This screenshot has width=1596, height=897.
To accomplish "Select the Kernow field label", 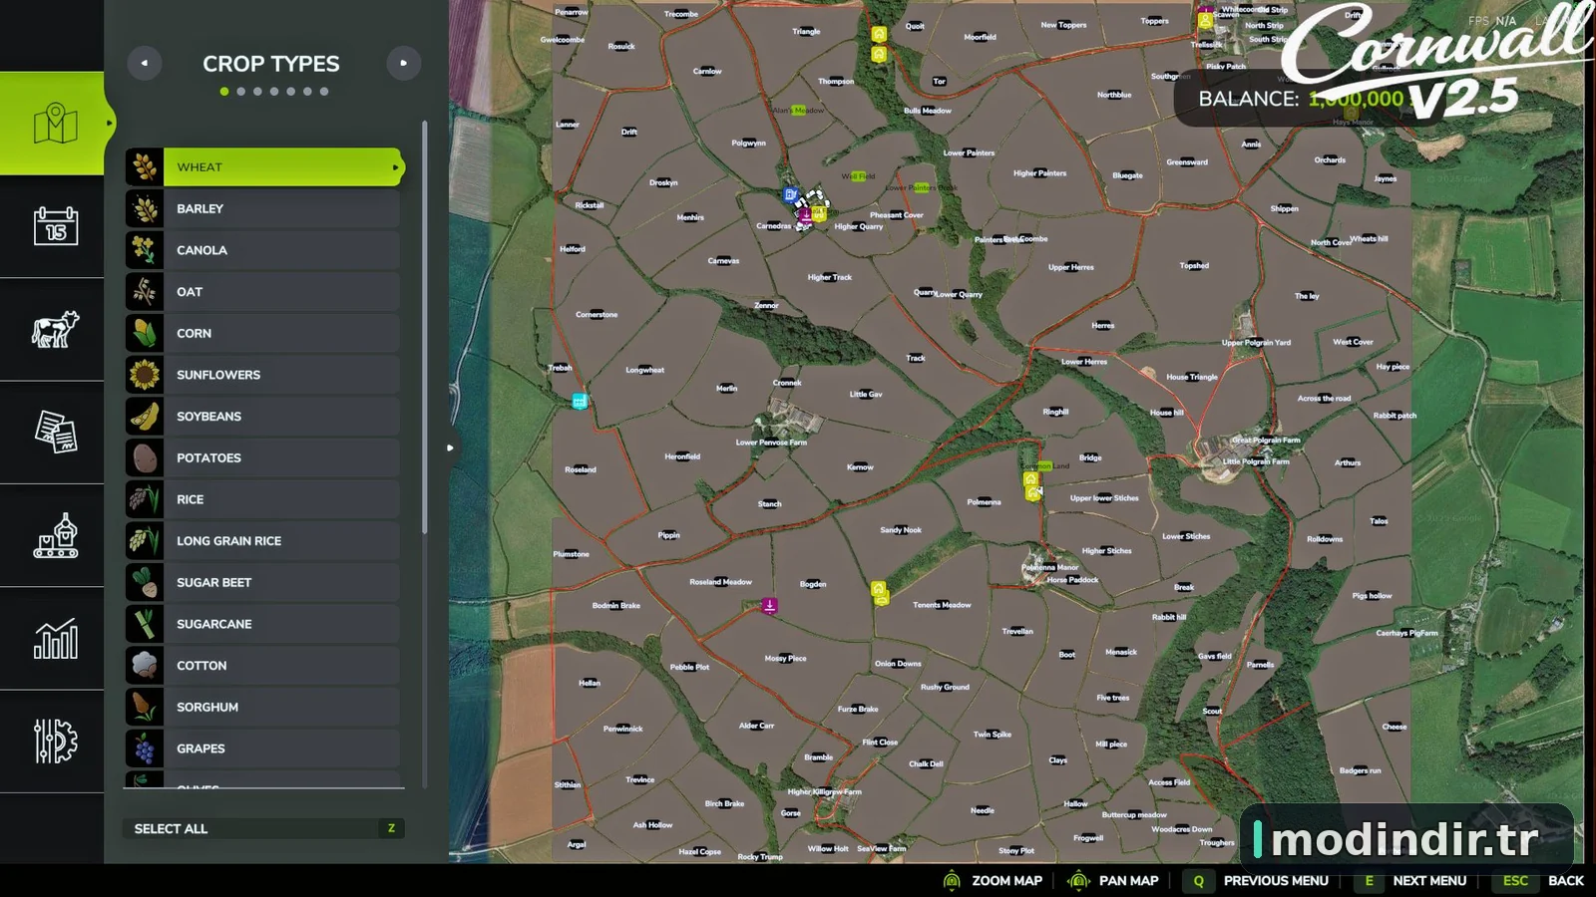I will coord(860,466).
